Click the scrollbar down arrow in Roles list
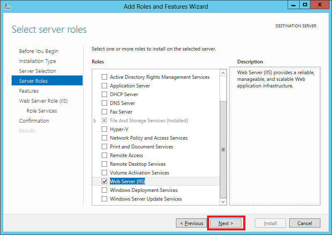332x235 pixels. [x=223, y=201]
